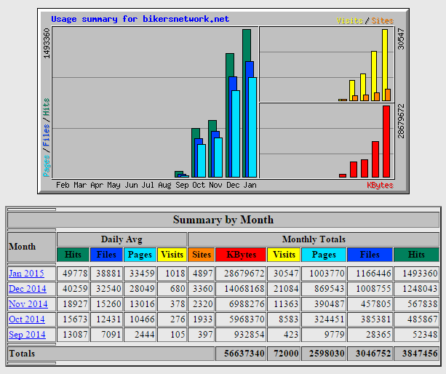
Task: Click the Jan 2015 sites value 4897
Action: tap(202, 274)
